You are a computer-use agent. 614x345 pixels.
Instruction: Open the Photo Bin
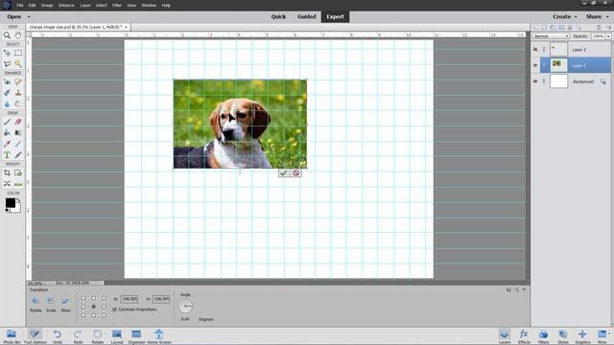click(x=12, y=336)
